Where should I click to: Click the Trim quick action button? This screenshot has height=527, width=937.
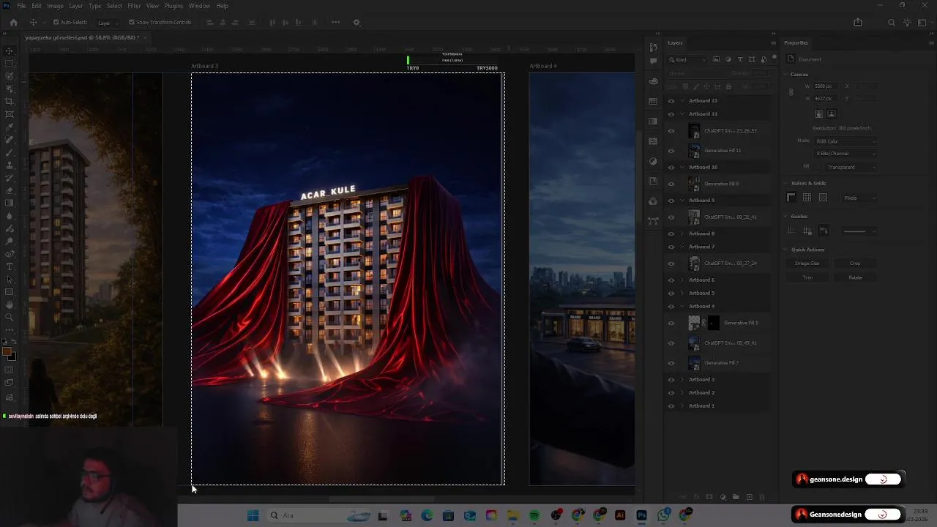point(807,277)
